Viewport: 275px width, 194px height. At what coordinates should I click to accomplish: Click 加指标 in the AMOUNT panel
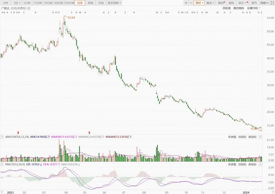(242, 137)
